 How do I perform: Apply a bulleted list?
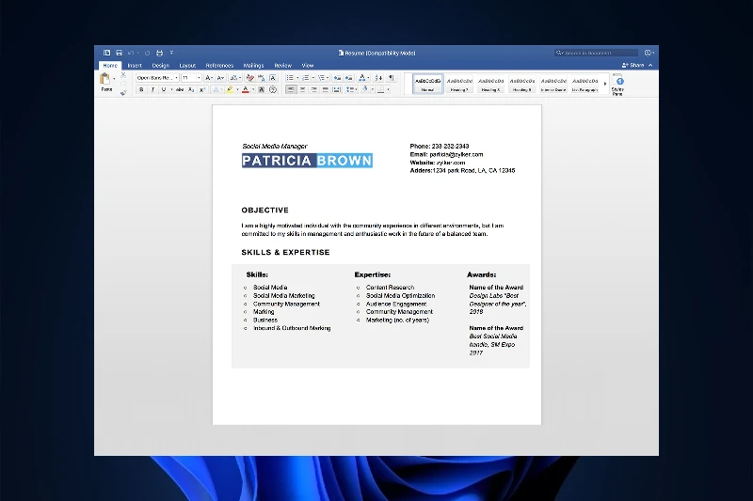pyautogui.click(x=290, y=78)
